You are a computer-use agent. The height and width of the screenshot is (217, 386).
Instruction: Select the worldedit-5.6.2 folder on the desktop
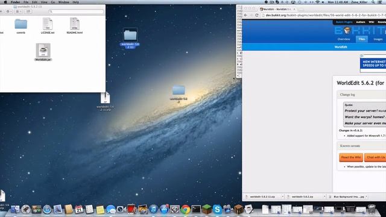[179, 94]
